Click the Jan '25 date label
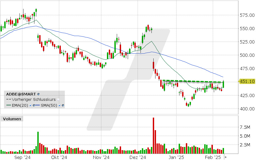 click(x=176, y=157)
